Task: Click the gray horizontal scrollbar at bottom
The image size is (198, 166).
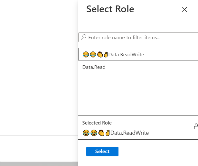Action: pos(39,164)
